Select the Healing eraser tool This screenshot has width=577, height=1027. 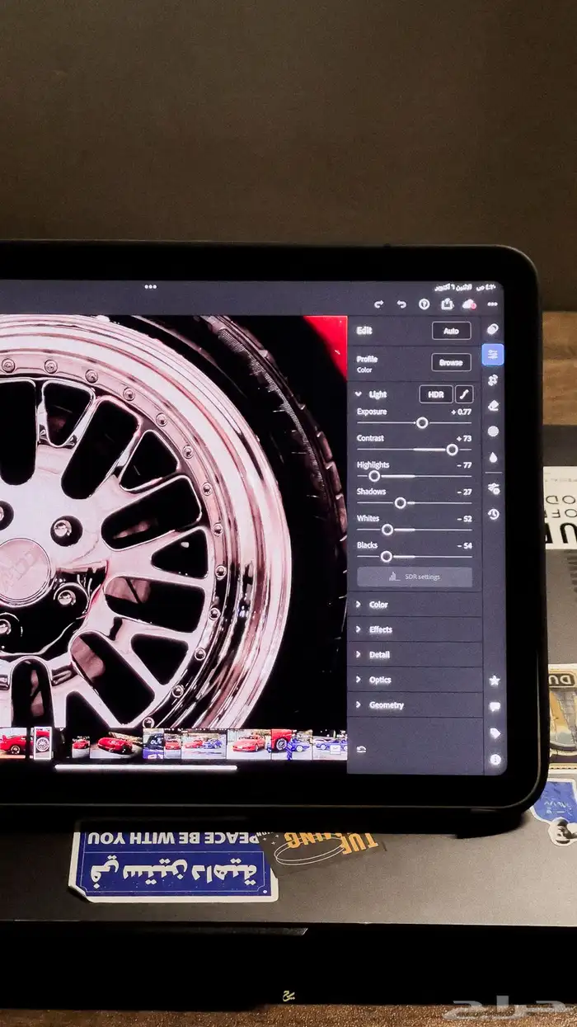tap(493, 406)
